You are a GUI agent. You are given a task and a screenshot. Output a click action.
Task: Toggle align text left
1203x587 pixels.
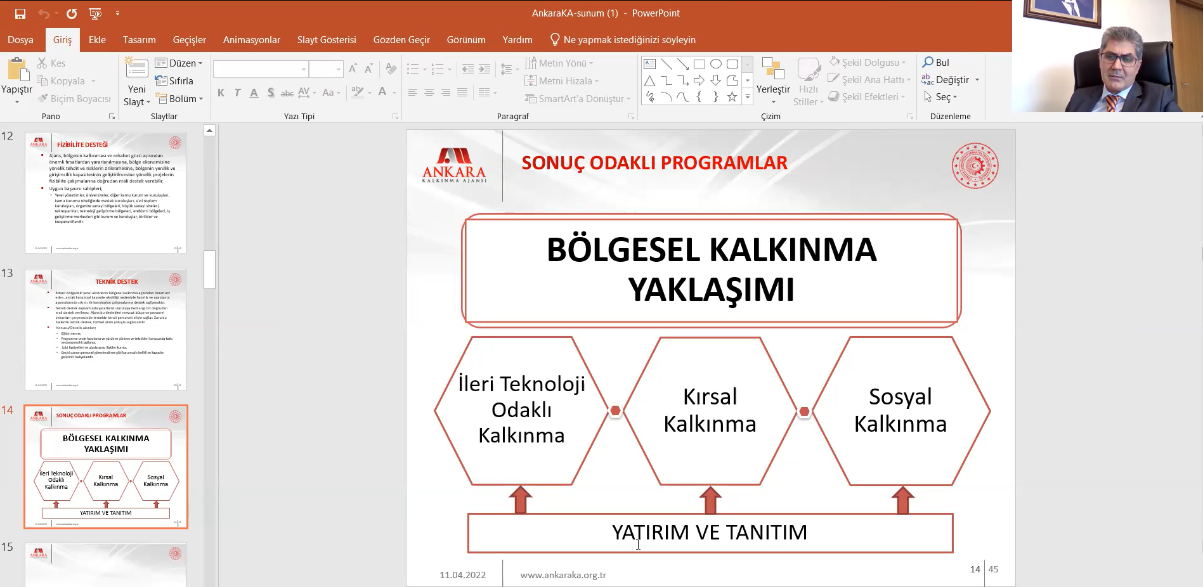[x=413, y=93]
